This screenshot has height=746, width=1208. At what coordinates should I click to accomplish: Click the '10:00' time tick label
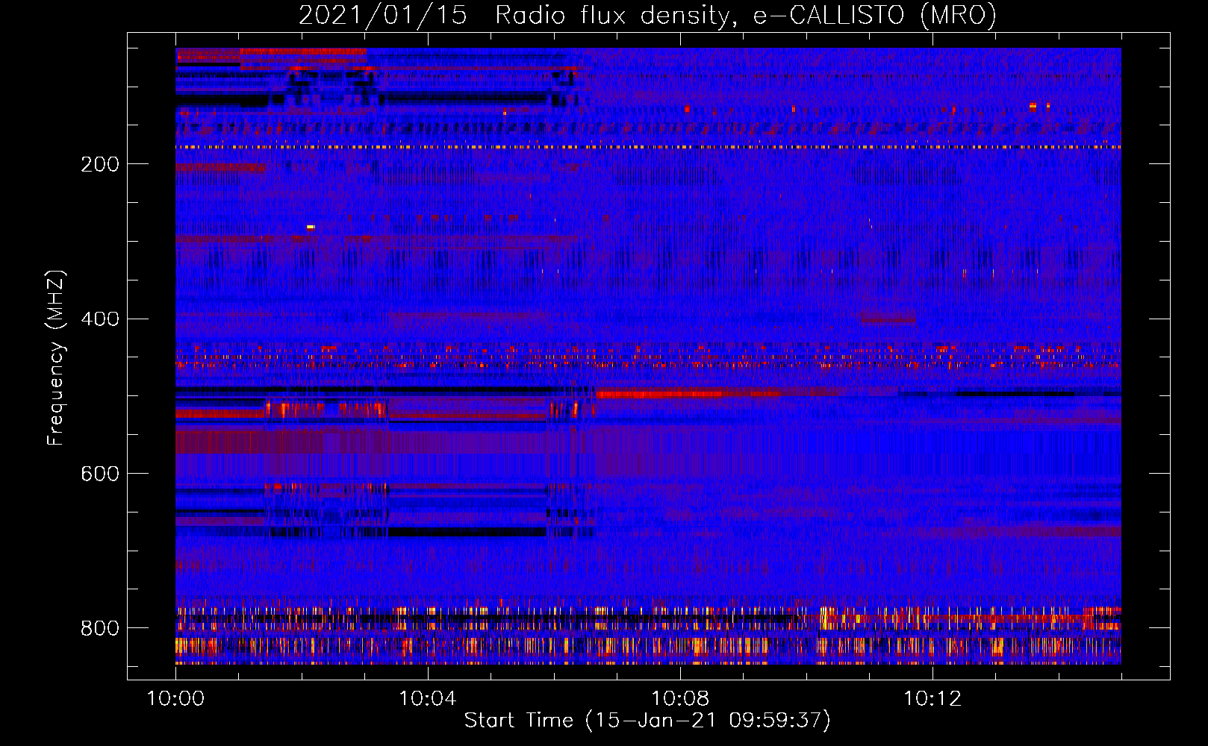coord(175,699)
